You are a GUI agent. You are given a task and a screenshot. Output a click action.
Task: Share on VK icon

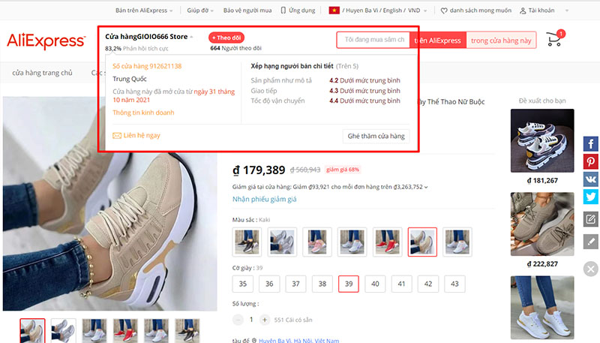590,179
